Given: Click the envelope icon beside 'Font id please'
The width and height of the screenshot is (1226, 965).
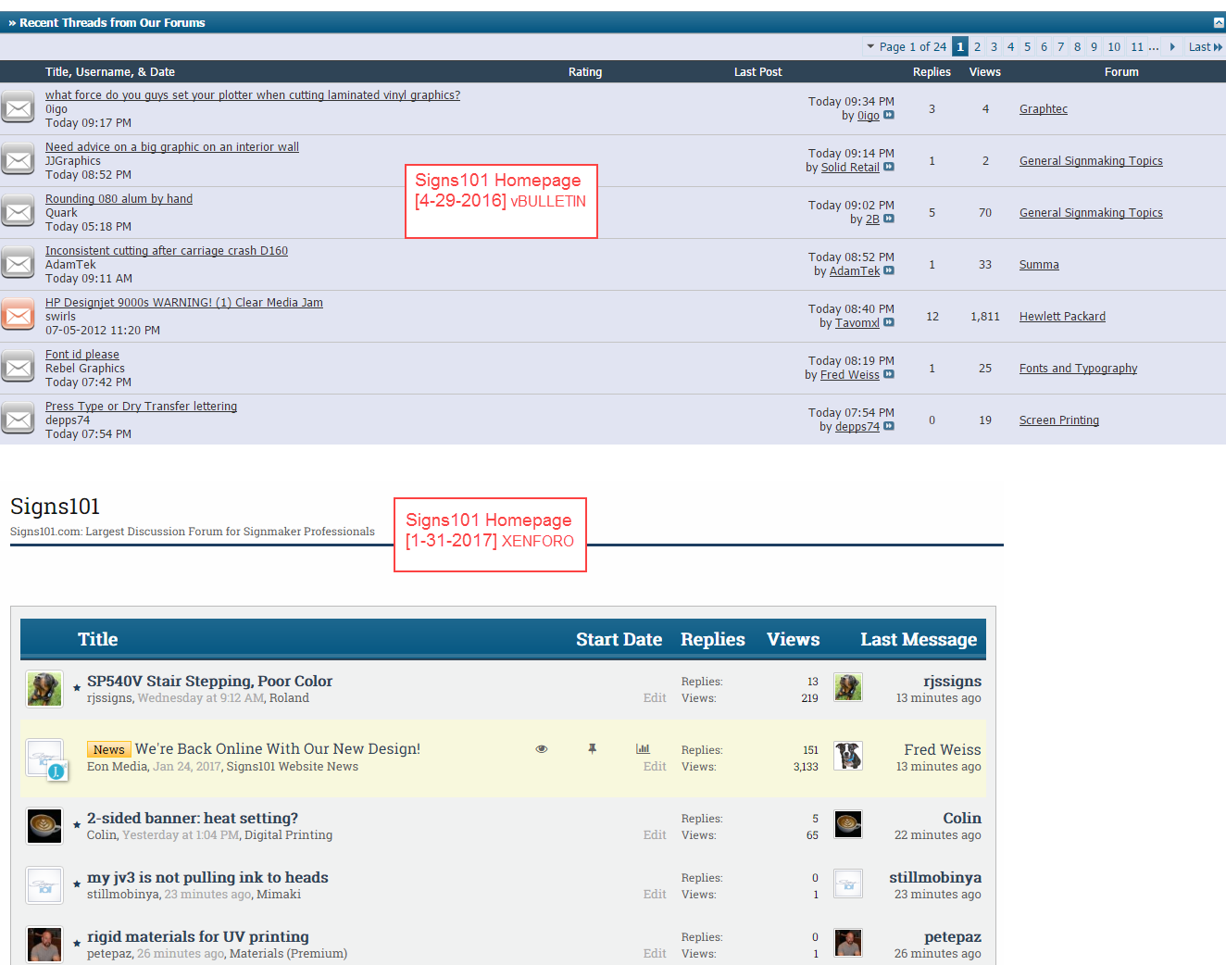Looking at the screenshot, I should point(18,368).
